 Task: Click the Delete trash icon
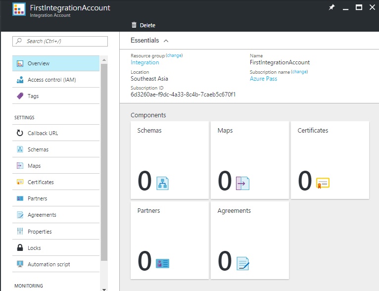click(134, 25)
